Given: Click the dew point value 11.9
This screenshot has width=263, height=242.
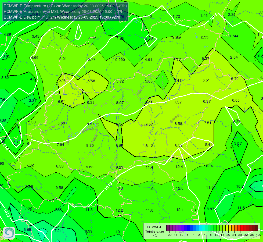Looking at the screenshot, I should pyautogui.click(x=150, y=189).
